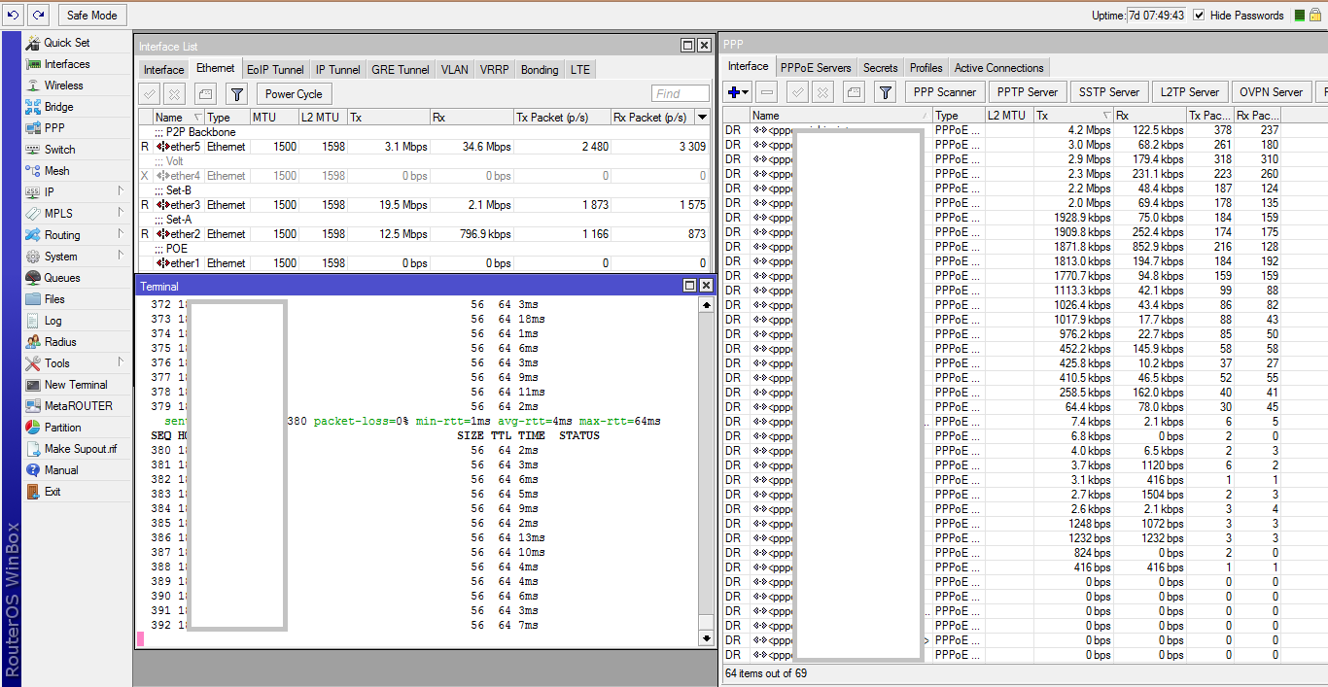Open the column selector dropdown in Interface List
The image size is (1328, 687).
pyautogui.click(x=703, y=118)
